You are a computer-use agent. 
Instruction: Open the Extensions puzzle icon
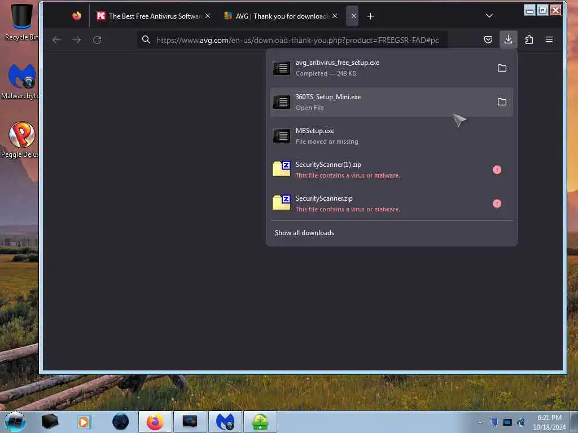tap(529, 39)
